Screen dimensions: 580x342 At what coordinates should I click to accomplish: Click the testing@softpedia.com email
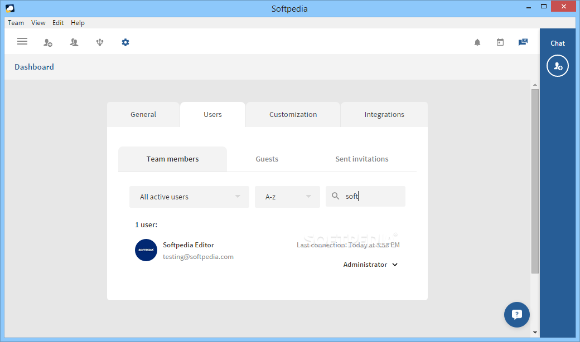click(x=199, y=257)
